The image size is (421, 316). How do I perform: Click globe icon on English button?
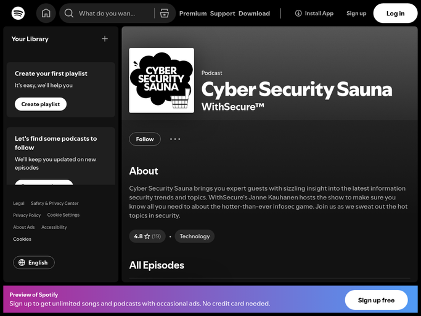pos(22,262)
